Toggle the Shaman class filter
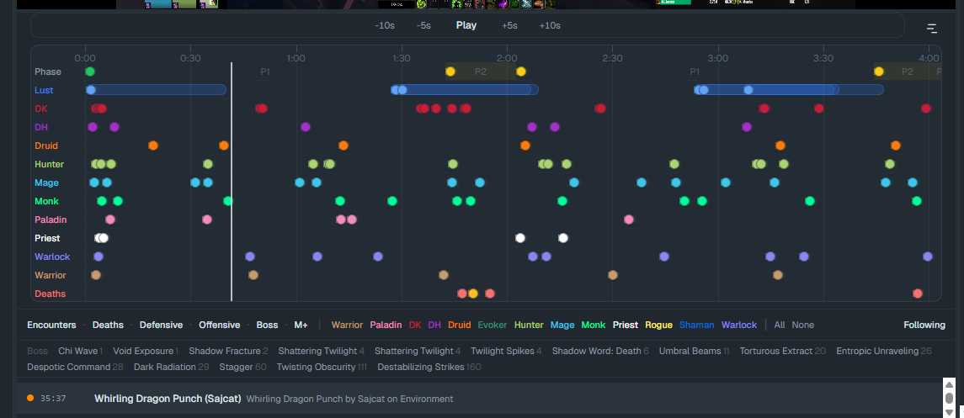The image size is (964, 418). click(x=696, y=325)
